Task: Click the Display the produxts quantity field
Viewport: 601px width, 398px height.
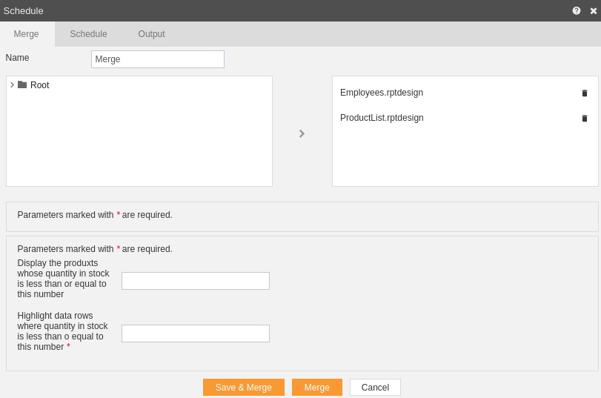Action: click(196, 281)
